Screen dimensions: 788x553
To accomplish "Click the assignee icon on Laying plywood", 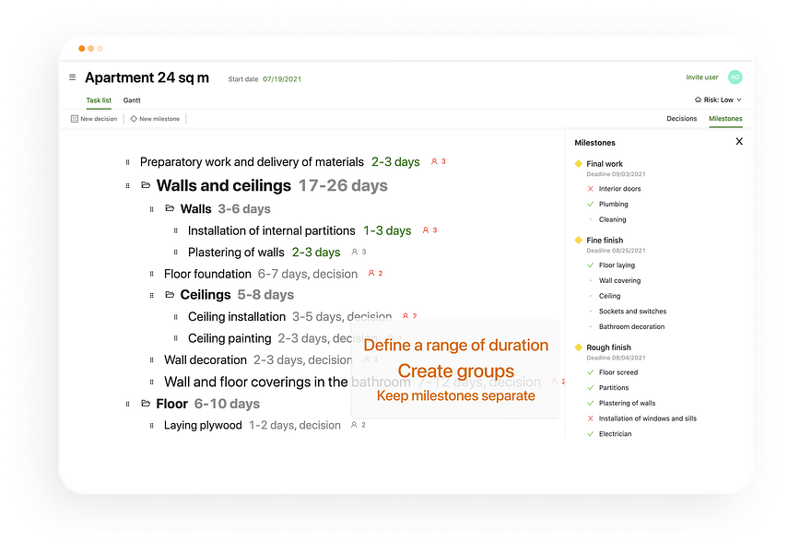I will click(x=354, y=425).
